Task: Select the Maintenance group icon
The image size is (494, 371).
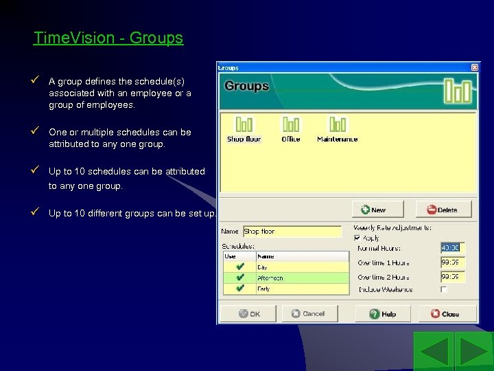Action: [337, 129]
